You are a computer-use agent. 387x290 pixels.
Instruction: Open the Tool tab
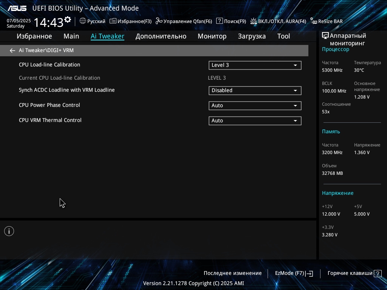(283, 36)
